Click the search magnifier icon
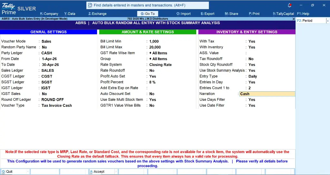The image size is (330, 175). coord(90,5)
